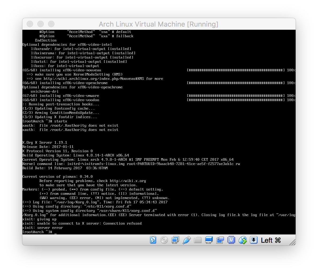The height and width of the screenshot is (272, 318).
Task: Click the http://wiki.x.org address text
Action: click(x=128, y=181)
